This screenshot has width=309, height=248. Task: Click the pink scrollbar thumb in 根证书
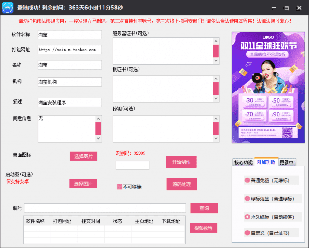216,89
